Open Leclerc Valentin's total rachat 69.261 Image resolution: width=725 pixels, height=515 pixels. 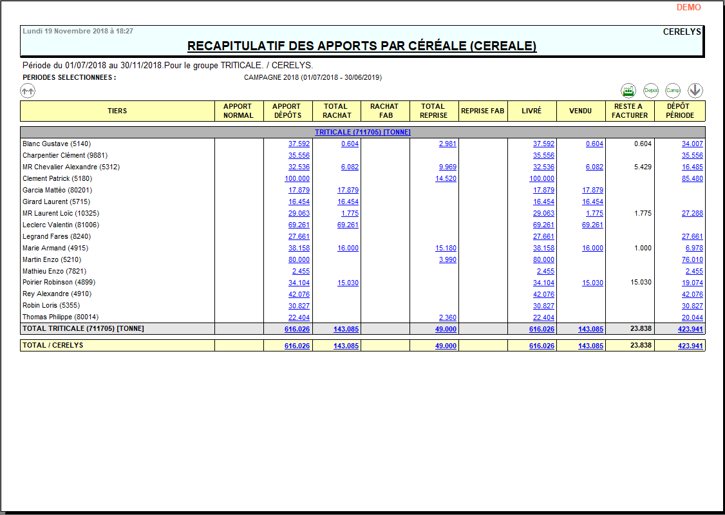tap(348, 225)
